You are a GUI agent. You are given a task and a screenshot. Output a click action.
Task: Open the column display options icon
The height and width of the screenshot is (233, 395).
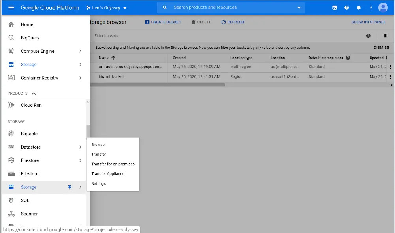coord(386,36)
